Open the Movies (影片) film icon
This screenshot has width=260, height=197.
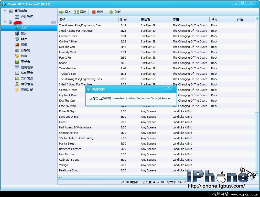tap(17, 34)
